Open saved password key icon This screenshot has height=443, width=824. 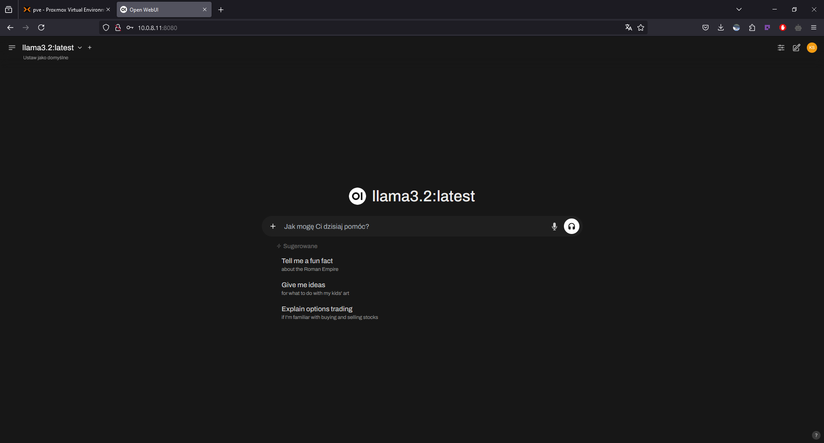(130, 27)
